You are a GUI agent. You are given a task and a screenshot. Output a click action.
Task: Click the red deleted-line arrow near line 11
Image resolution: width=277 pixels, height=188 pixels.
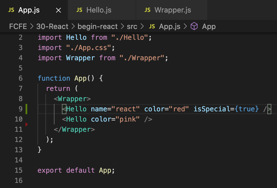[26, 124]
